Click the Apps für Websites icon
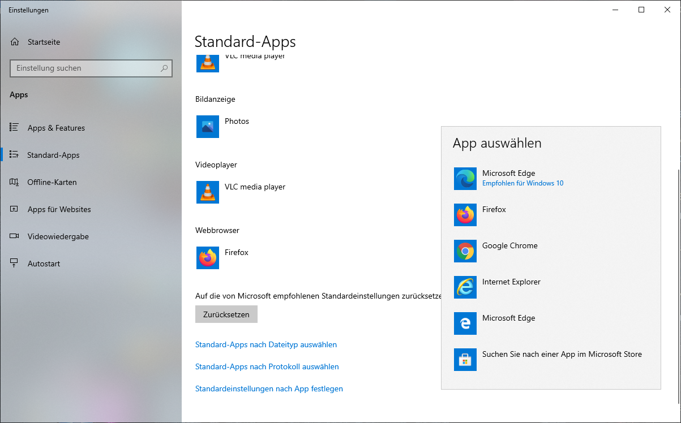 point(15,209)
